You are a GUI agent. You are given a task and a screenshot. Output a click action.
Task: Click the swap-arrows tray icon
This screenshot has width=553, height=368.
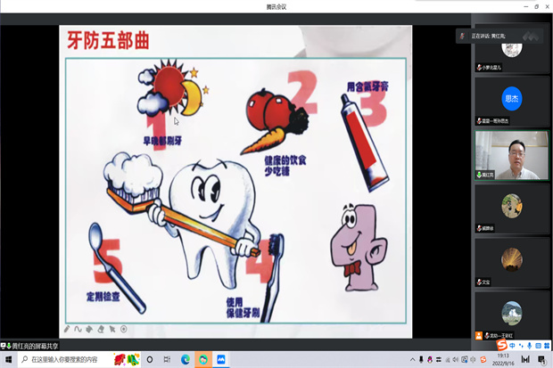pyautogui.click(x=438, y=360)
